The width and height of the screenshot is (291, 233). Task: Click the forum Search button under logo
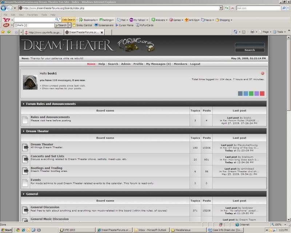click(x=250, y=50)
